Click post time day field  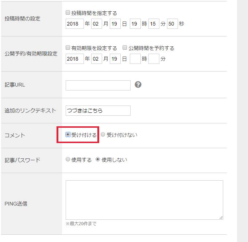[115, 24]
